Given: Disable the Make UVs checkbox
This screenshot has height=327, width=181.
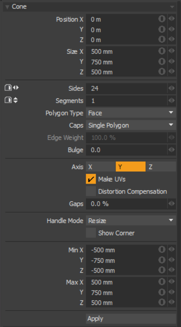Looking at the screenshot, I should click(91, 179).
